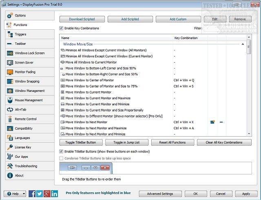The height and width of the screenshot is (200, 261).
Task: Switch to the Languages tab
Action: click(x=30, y=138)
